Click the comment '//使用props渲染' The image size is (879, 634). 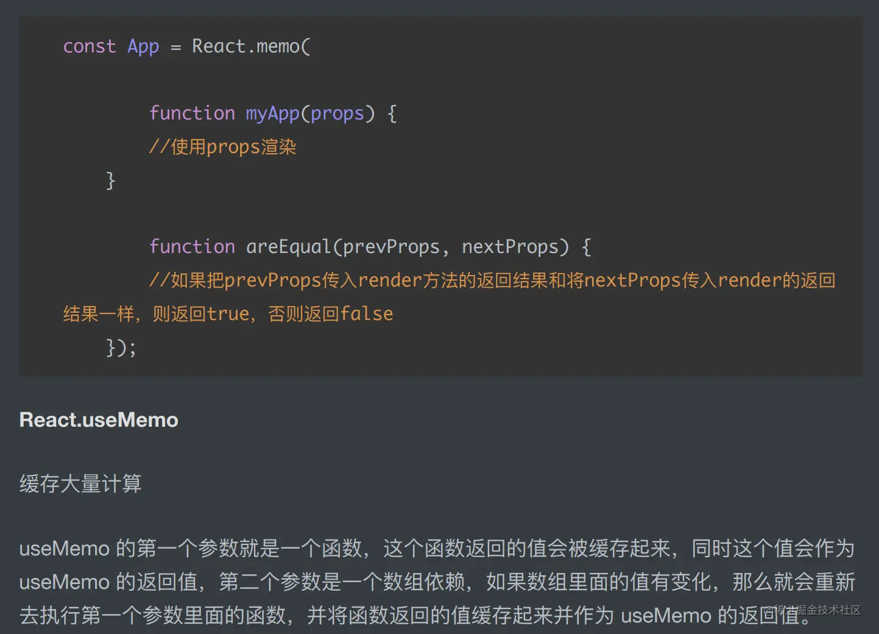[223, 147]
